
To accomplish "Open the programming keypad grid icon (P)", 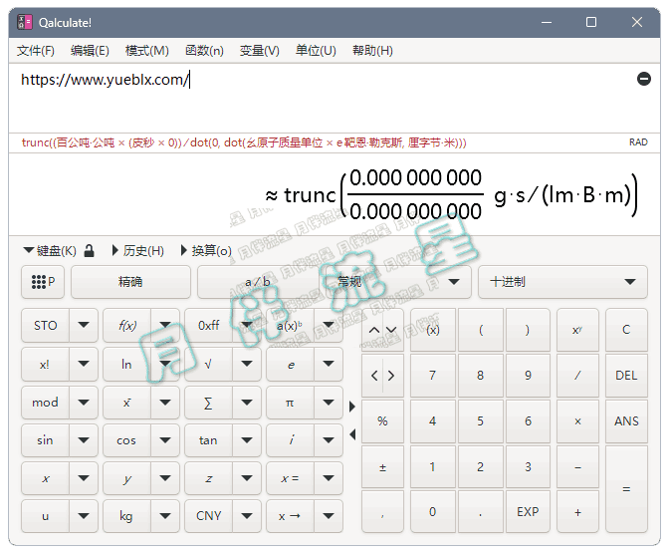I will click(x=43, y=282).
